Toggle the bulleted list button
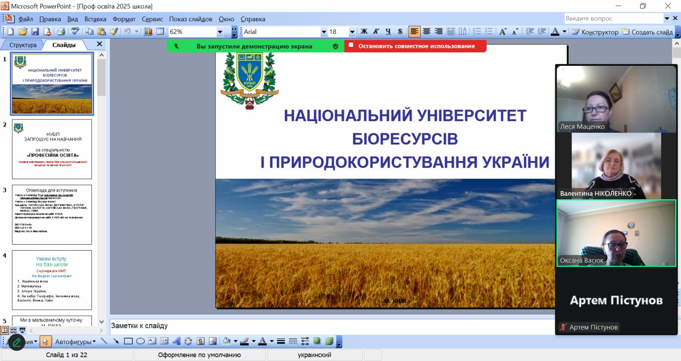This screenshot has width=681, height=361. click(489, 31)
